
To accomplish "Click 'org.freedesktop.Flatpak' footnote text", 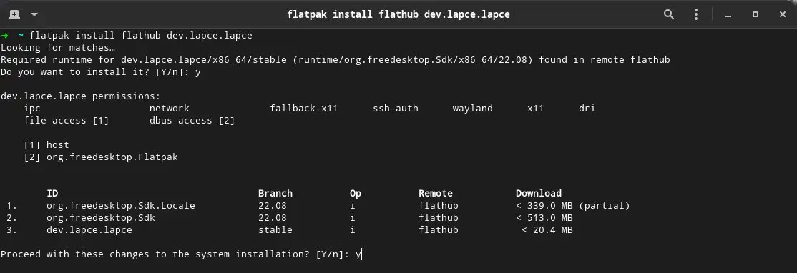I will (112, 157).
